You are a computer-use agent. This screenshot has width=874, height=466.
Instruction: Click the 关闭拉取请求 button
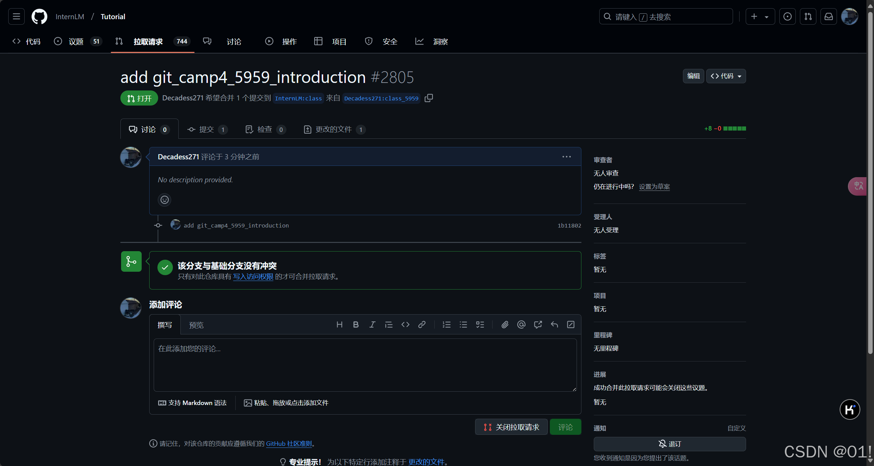pos(511,427)
